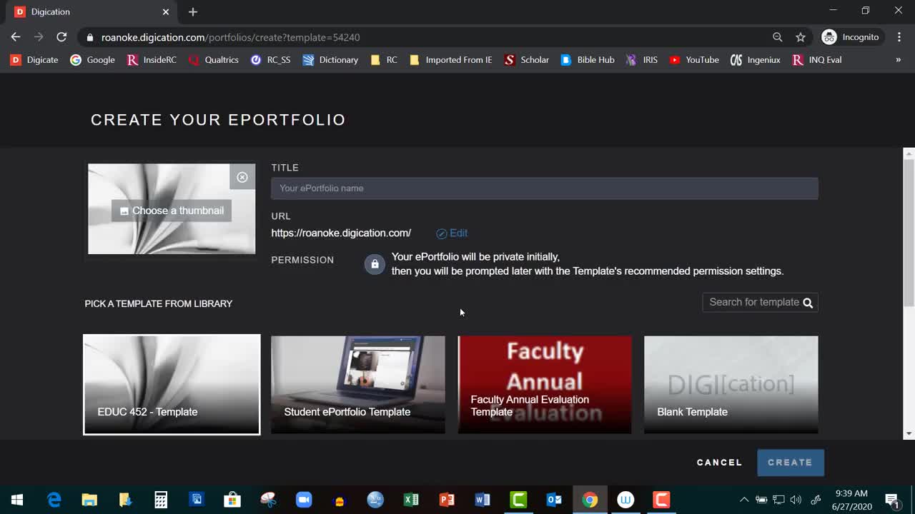Viewport: 915px width, 514px height.
Task: Open the orange Camtasia icon in taskbar
Action: coord(661,500)
